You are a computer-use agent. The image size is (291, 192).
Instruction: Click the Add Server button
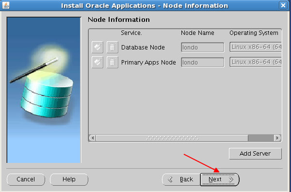click(x=255, y=154)
